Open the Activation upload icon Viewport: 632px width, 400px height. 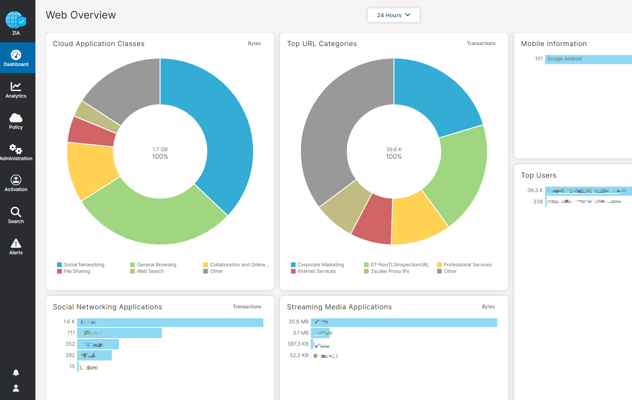click(16, 180)
